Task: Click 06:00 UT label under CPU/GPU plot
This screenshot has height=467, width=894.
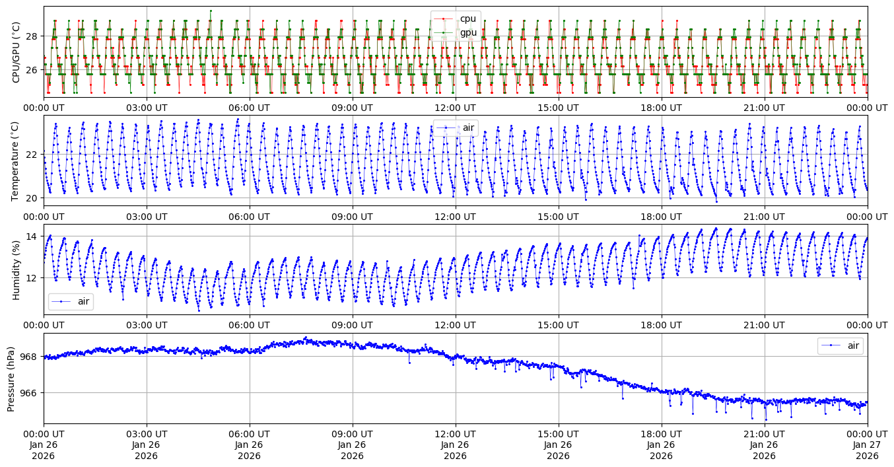Action: click(x=249, y=107)
